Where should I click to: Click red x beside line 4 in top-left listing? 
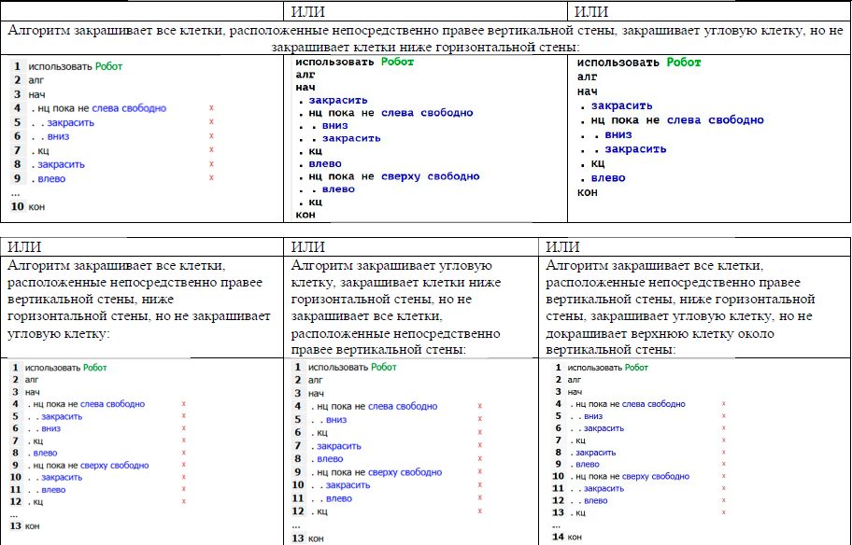click(x=212, y=109)
